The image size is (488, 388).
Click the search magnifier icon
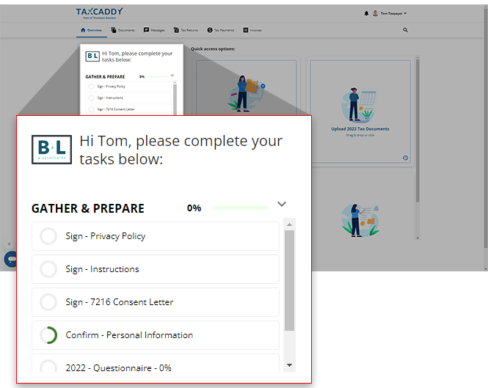coord(405,30)
